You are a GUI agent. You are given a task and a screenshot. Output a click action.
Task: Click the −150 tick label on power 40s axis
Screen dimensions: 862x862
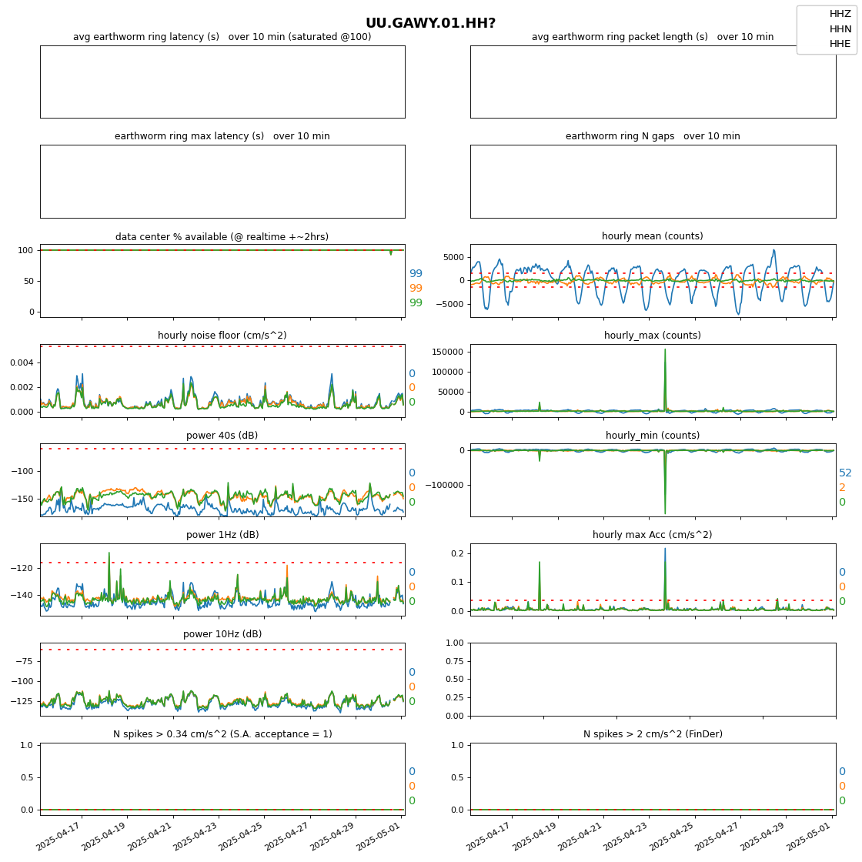coord(22,499)
